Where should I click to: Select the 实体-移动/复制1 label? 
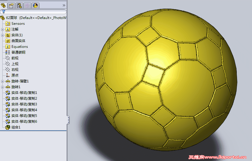24,93
